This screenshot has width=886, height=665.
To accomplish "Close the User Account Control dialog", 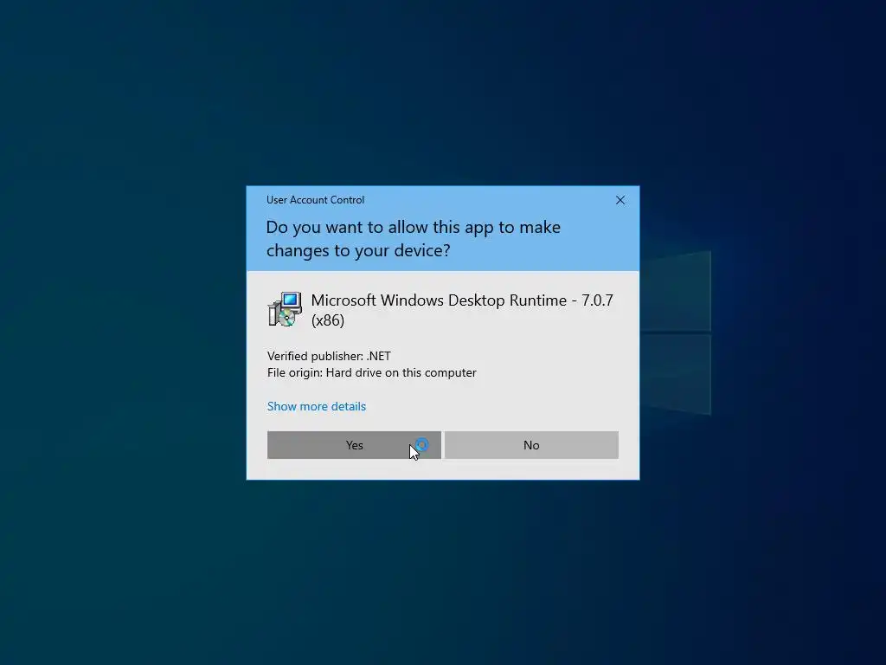I will (620, 200).
